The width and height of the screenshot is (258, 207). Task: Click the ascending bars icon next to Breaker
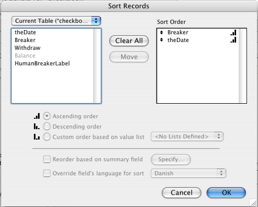pyautogui.click(x=234, y=32)
